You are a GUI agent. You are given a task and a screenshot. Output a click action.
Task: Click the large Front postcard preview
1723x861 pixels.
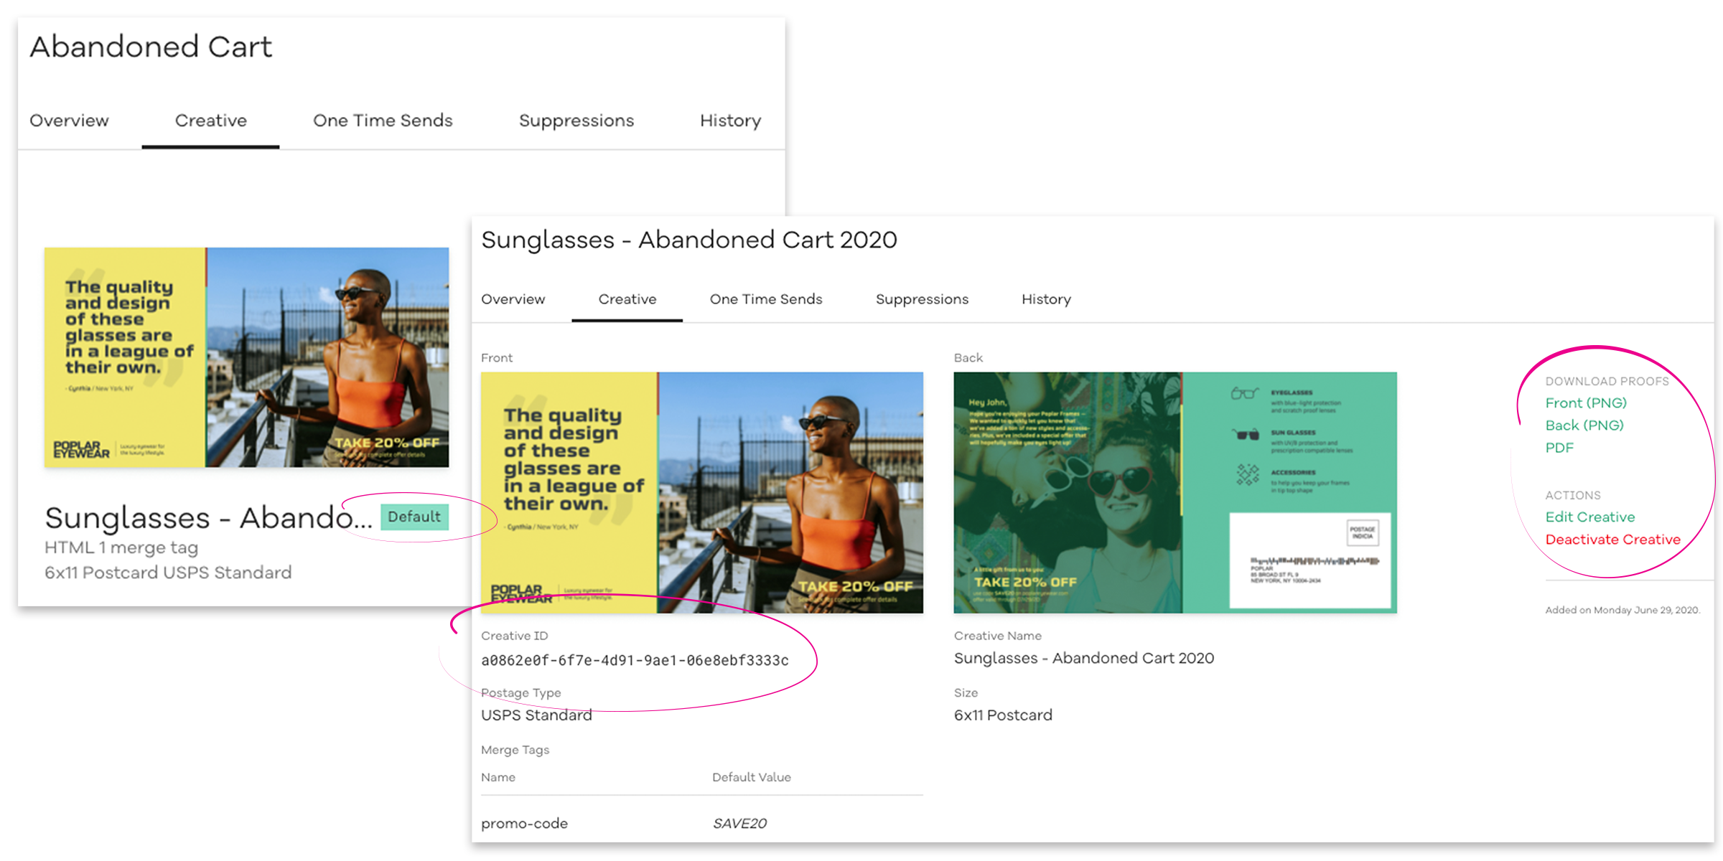pyautogui.click(x=701, y=492)
